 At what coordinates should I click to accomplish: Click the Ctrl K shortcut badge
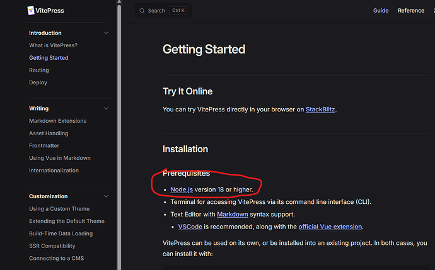click(x=178, y=11)
